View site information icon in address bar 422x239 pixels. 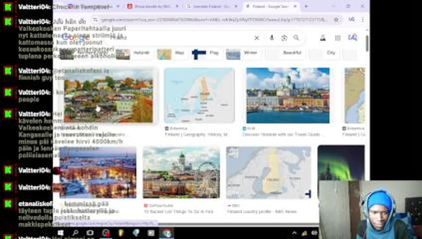[95, 20]
